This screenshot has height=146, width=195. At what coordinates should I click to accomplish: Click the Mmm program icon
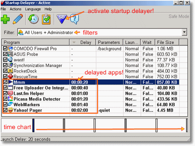pyautogui.click(x=10, y=82)
